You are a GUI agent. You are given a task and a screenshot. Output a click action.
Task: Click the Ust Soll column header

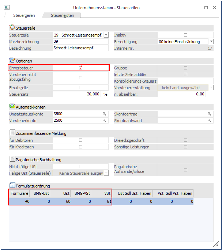coord(122,193)
